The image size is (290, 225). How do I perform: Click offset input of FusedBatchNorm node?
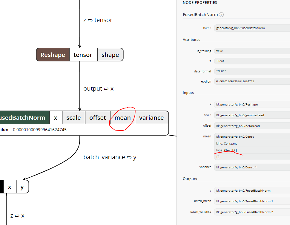click(97, 118)
